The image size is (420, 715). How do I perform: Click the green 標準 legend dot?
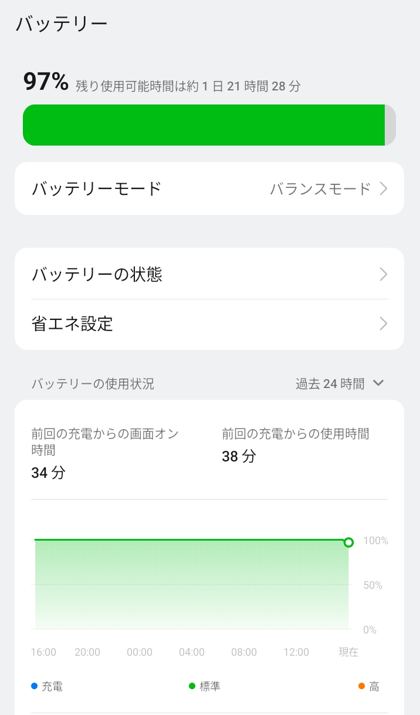[192, 686]
